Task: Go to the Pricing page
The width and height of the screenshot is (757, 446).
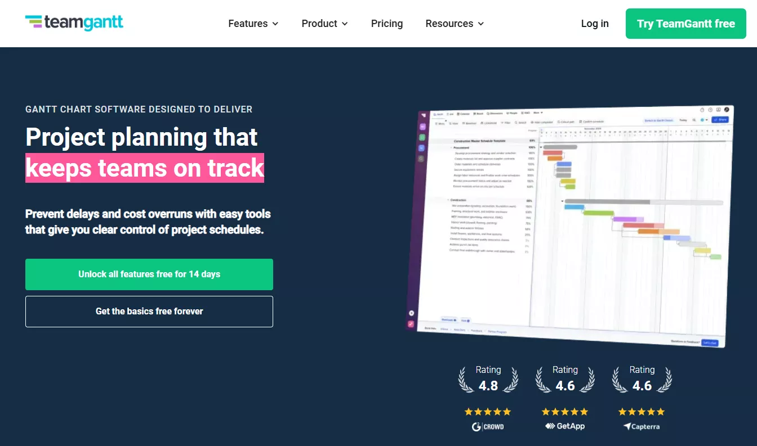Action: click(x=387, y=24)
